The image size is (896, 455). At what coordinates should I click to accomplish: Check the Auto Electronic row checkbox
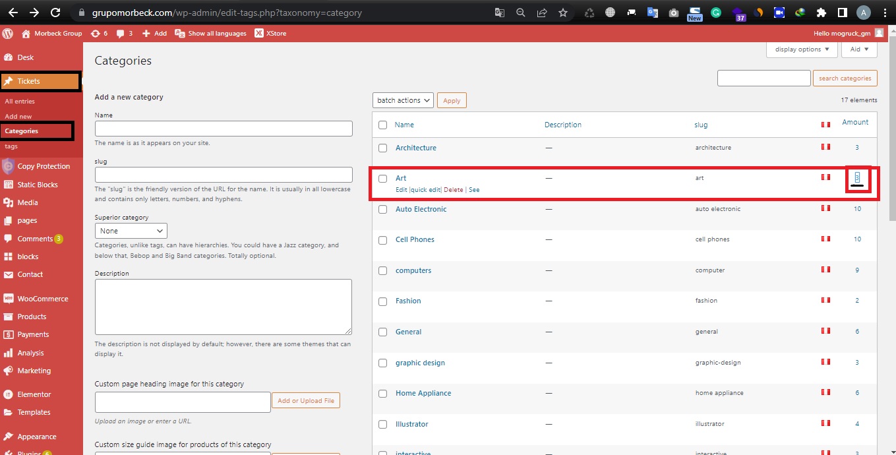pos(382,210)
